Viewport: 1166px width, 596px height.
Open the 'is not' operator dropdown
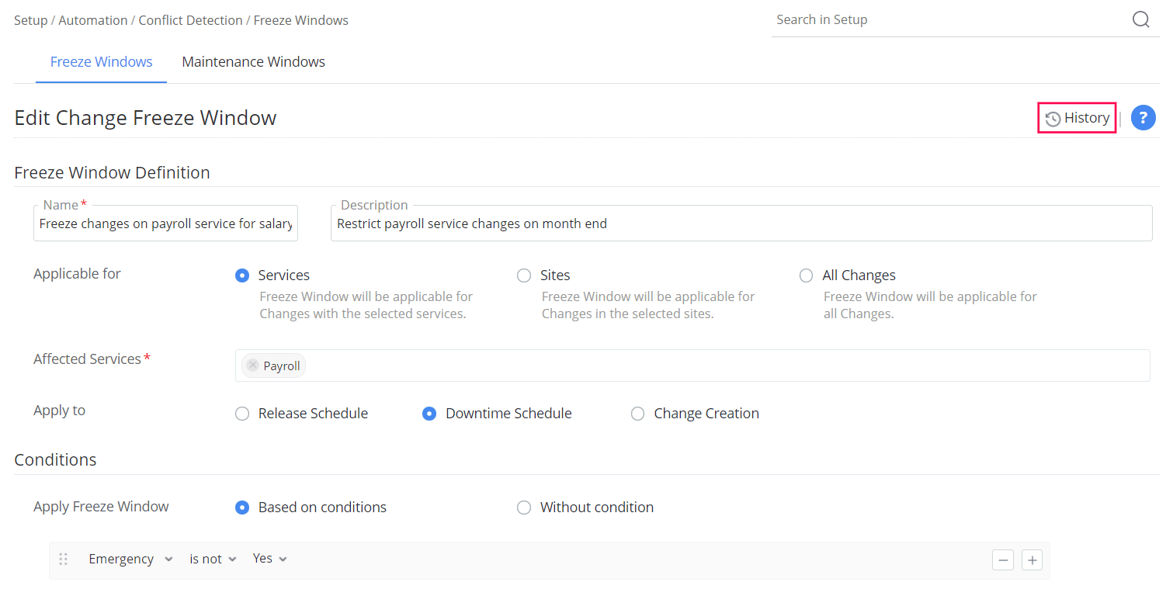tap(213, 560)
